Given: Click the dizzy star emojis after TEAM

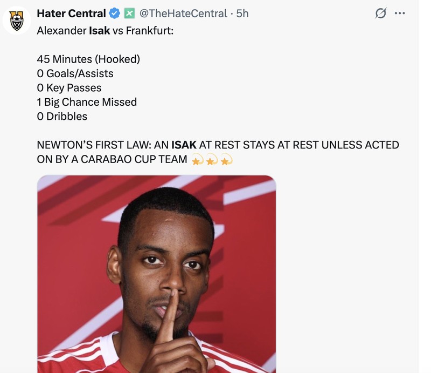Looking at the screenshot, I should [212, 160].
